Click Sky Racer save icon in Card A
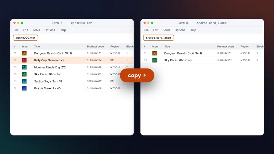 click(24, 74)
